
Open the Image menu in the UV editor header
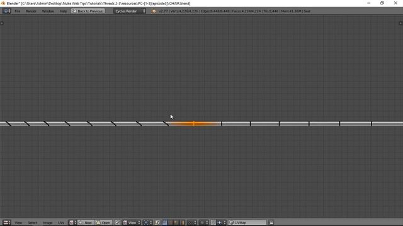[48, 223]
